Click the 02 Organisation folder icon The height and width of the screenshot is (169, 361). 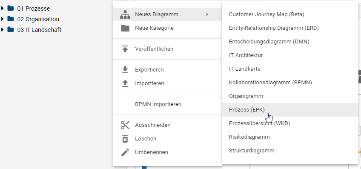click(10, 19)
